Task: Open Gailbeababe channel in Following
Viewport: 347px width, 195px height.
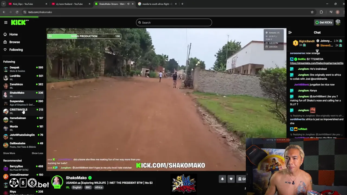Action: tap(23, 145)
